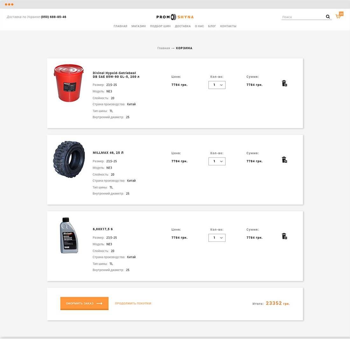Click the Сумма 7784 грн. of MILLMAX 46

pyautogui.click(x=255, y=161)
